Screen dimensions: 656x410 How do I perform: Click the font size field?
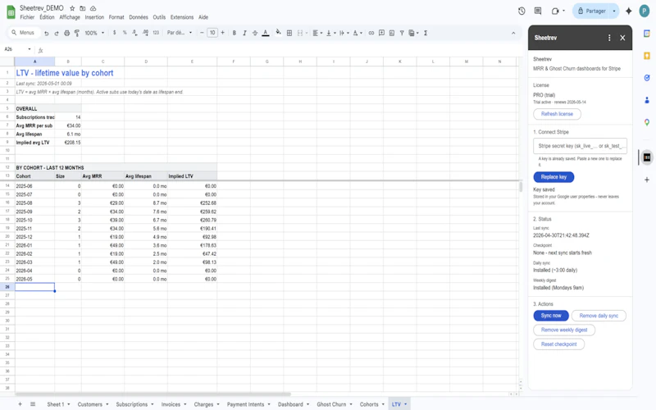[212, 33]
